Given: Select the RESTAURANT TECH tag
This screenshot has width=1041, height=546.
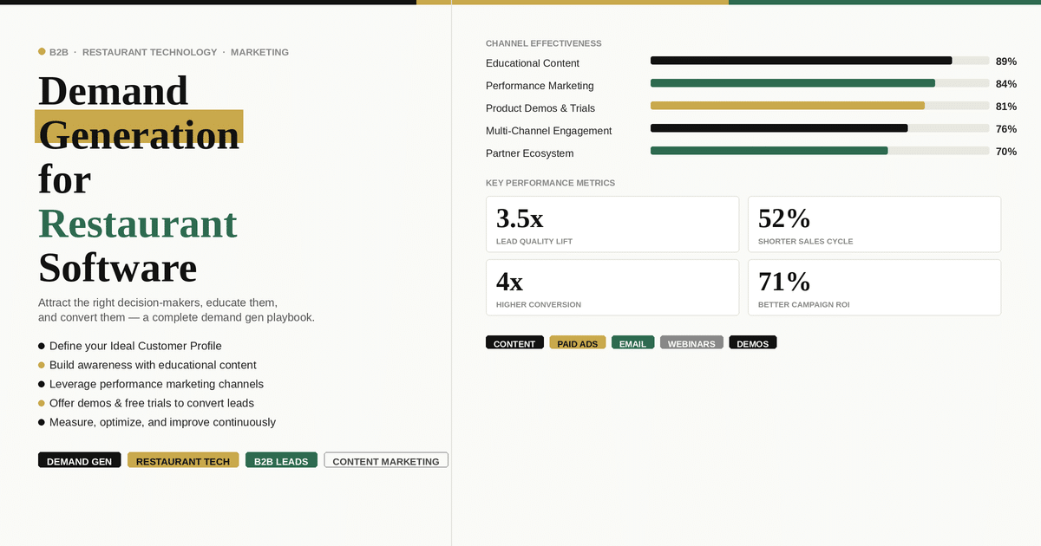Looking at the screenshot, I should pyautogui.click(x=183, y=460).
